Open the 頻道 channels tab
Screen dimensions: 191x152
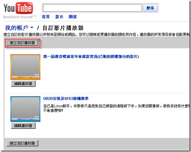tap(73, 17)
